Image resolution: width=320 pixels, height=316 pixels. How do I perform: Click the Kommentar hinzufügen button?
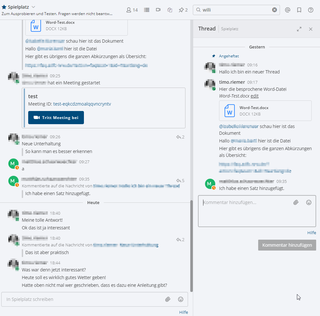[287, 245]
